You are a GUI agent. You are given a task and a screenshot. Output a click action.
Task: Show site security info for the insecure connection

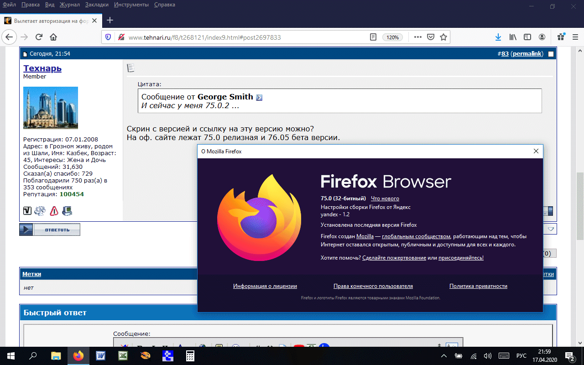[121, 37]
